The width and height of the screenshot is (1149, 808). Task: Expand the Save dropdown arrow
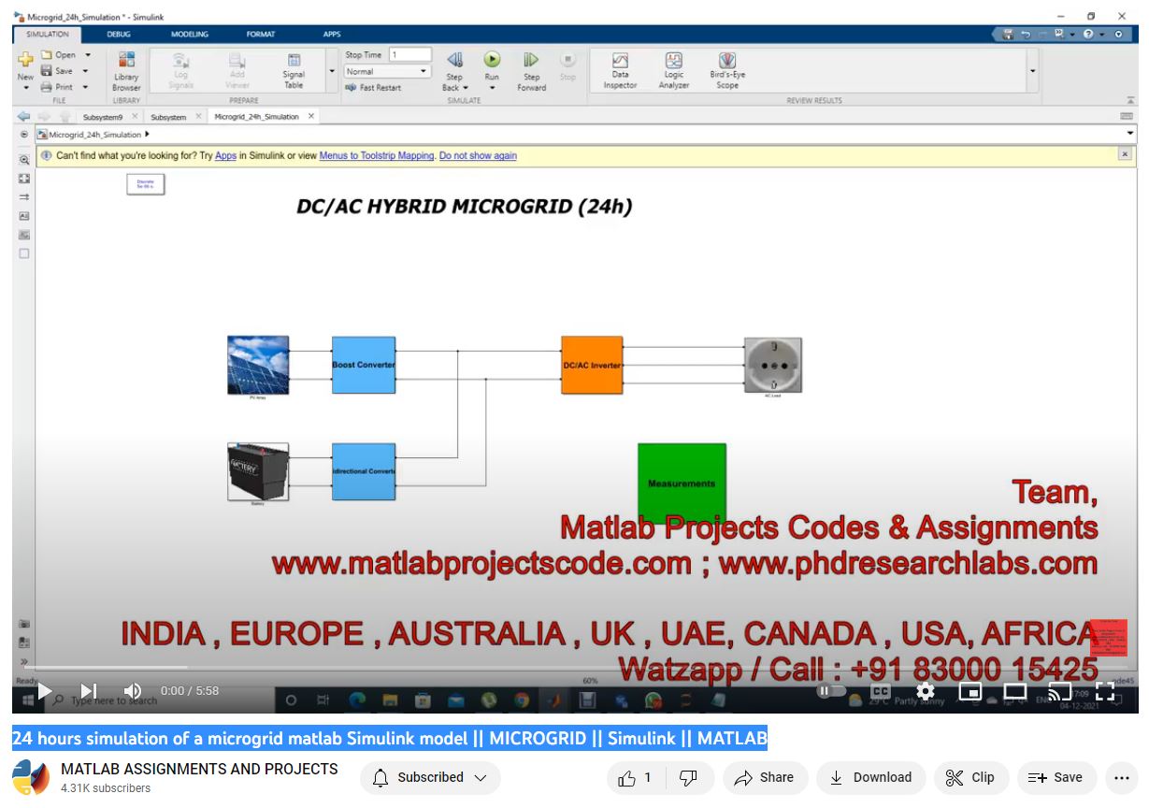coord(85,71)
